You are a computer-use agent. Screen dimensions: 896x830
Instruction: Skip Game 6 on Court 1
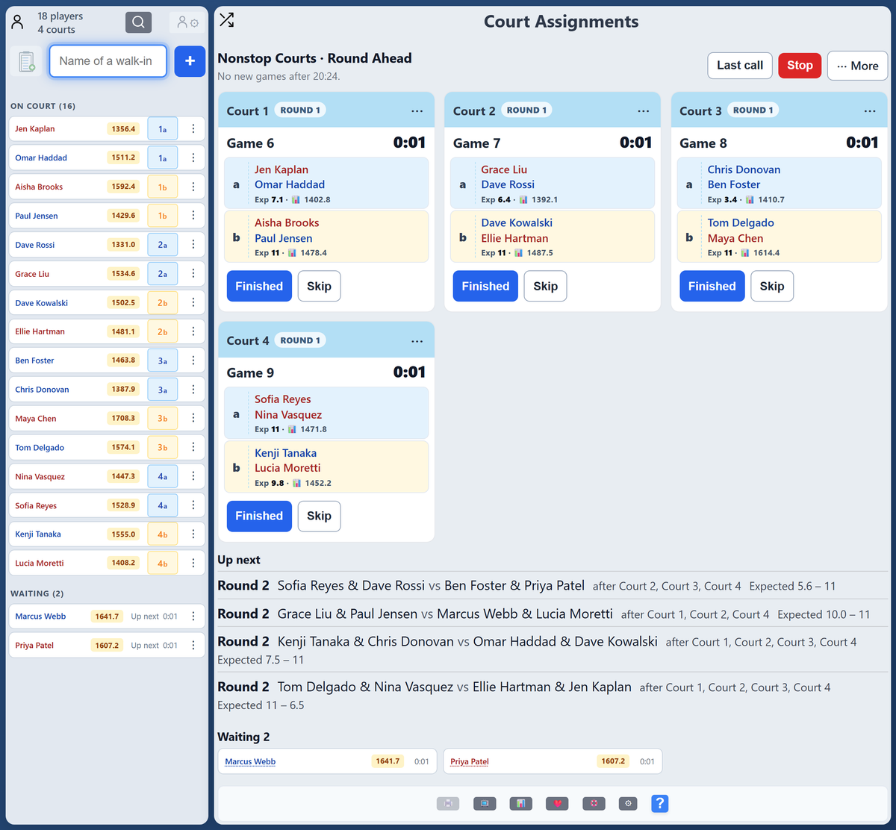pyautogui.click(x=319, y=286)
